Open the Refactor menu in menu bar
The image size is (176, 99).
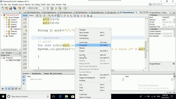click(28, 4)
